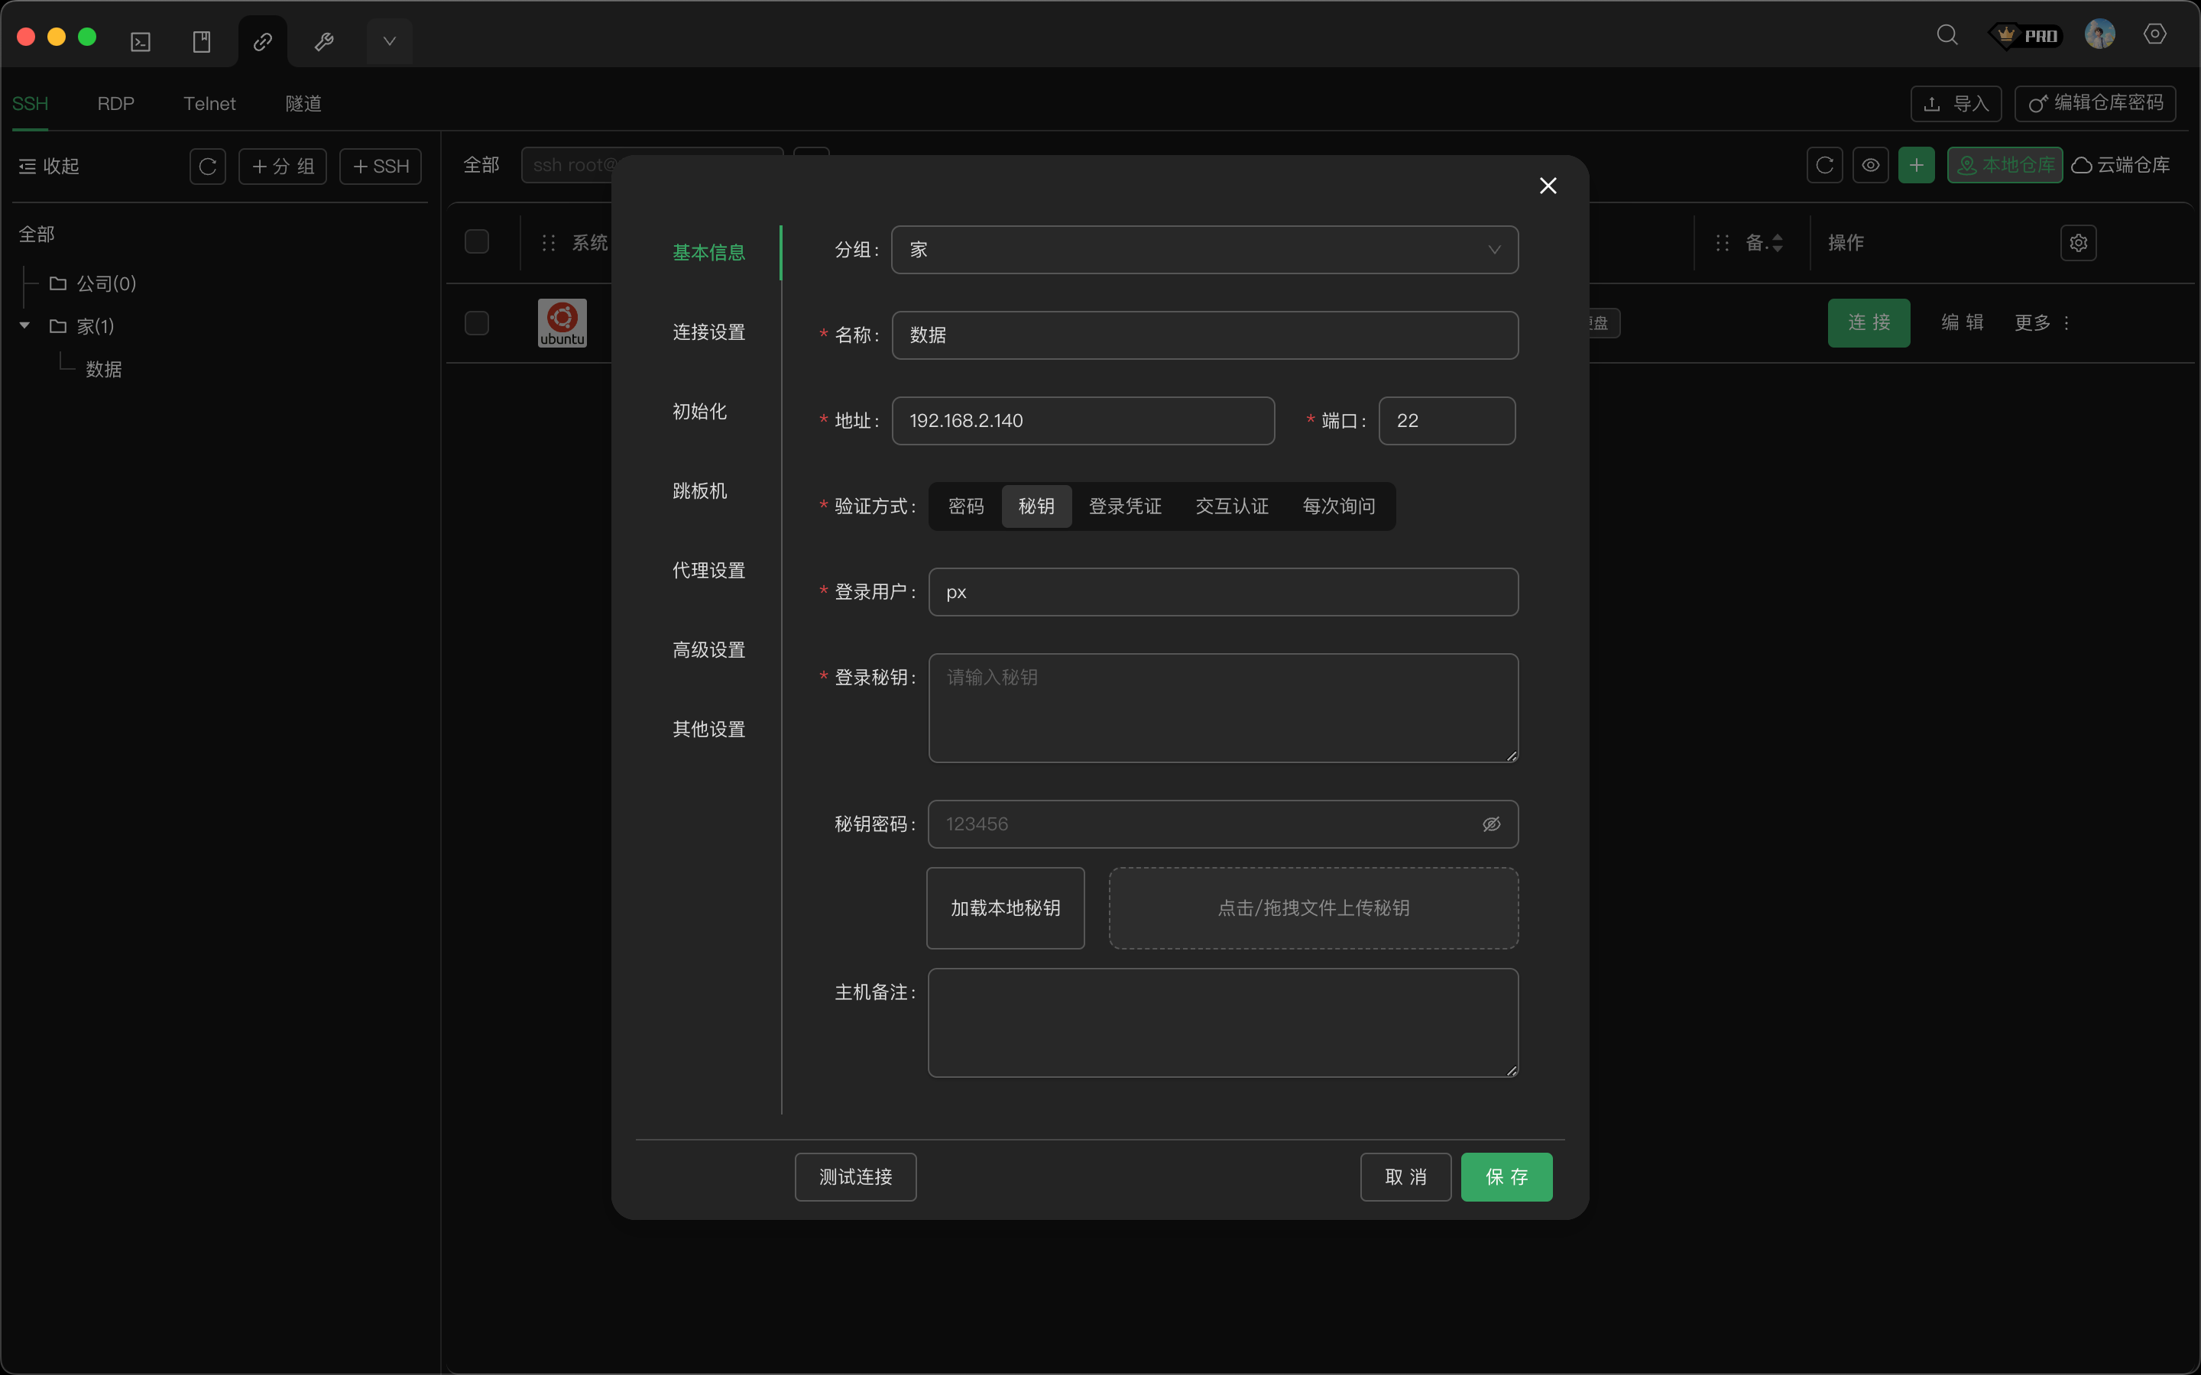The height and width of the screenshot is (1375, 2201).
Task: Open the terminal icon in title bar
Action: tap(141, 42)
